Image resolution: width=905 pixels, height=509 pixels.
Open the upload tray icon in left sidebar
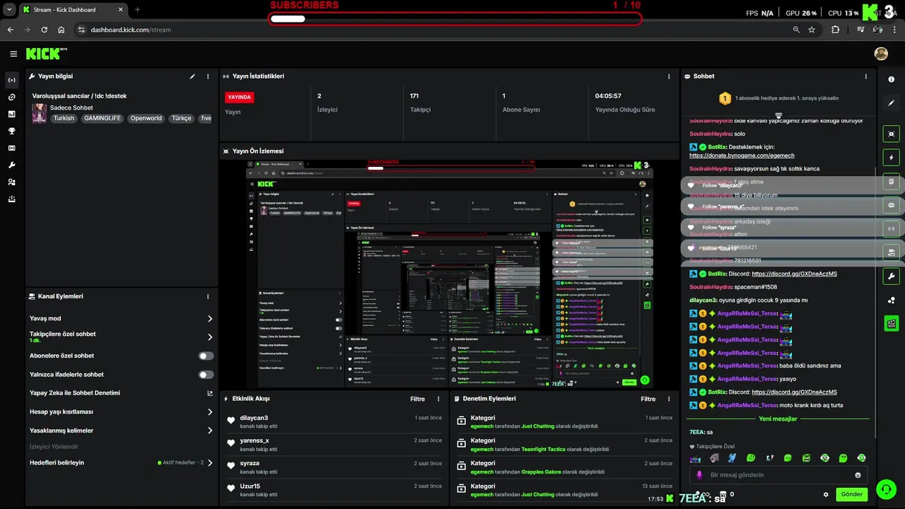[12, 199]
